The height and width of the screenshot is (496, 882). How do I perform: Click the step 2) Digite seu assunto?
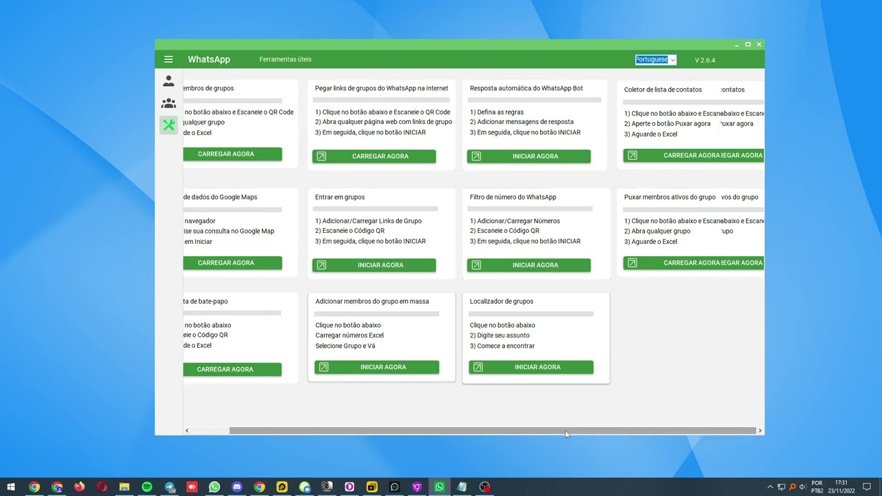(500, 335)
